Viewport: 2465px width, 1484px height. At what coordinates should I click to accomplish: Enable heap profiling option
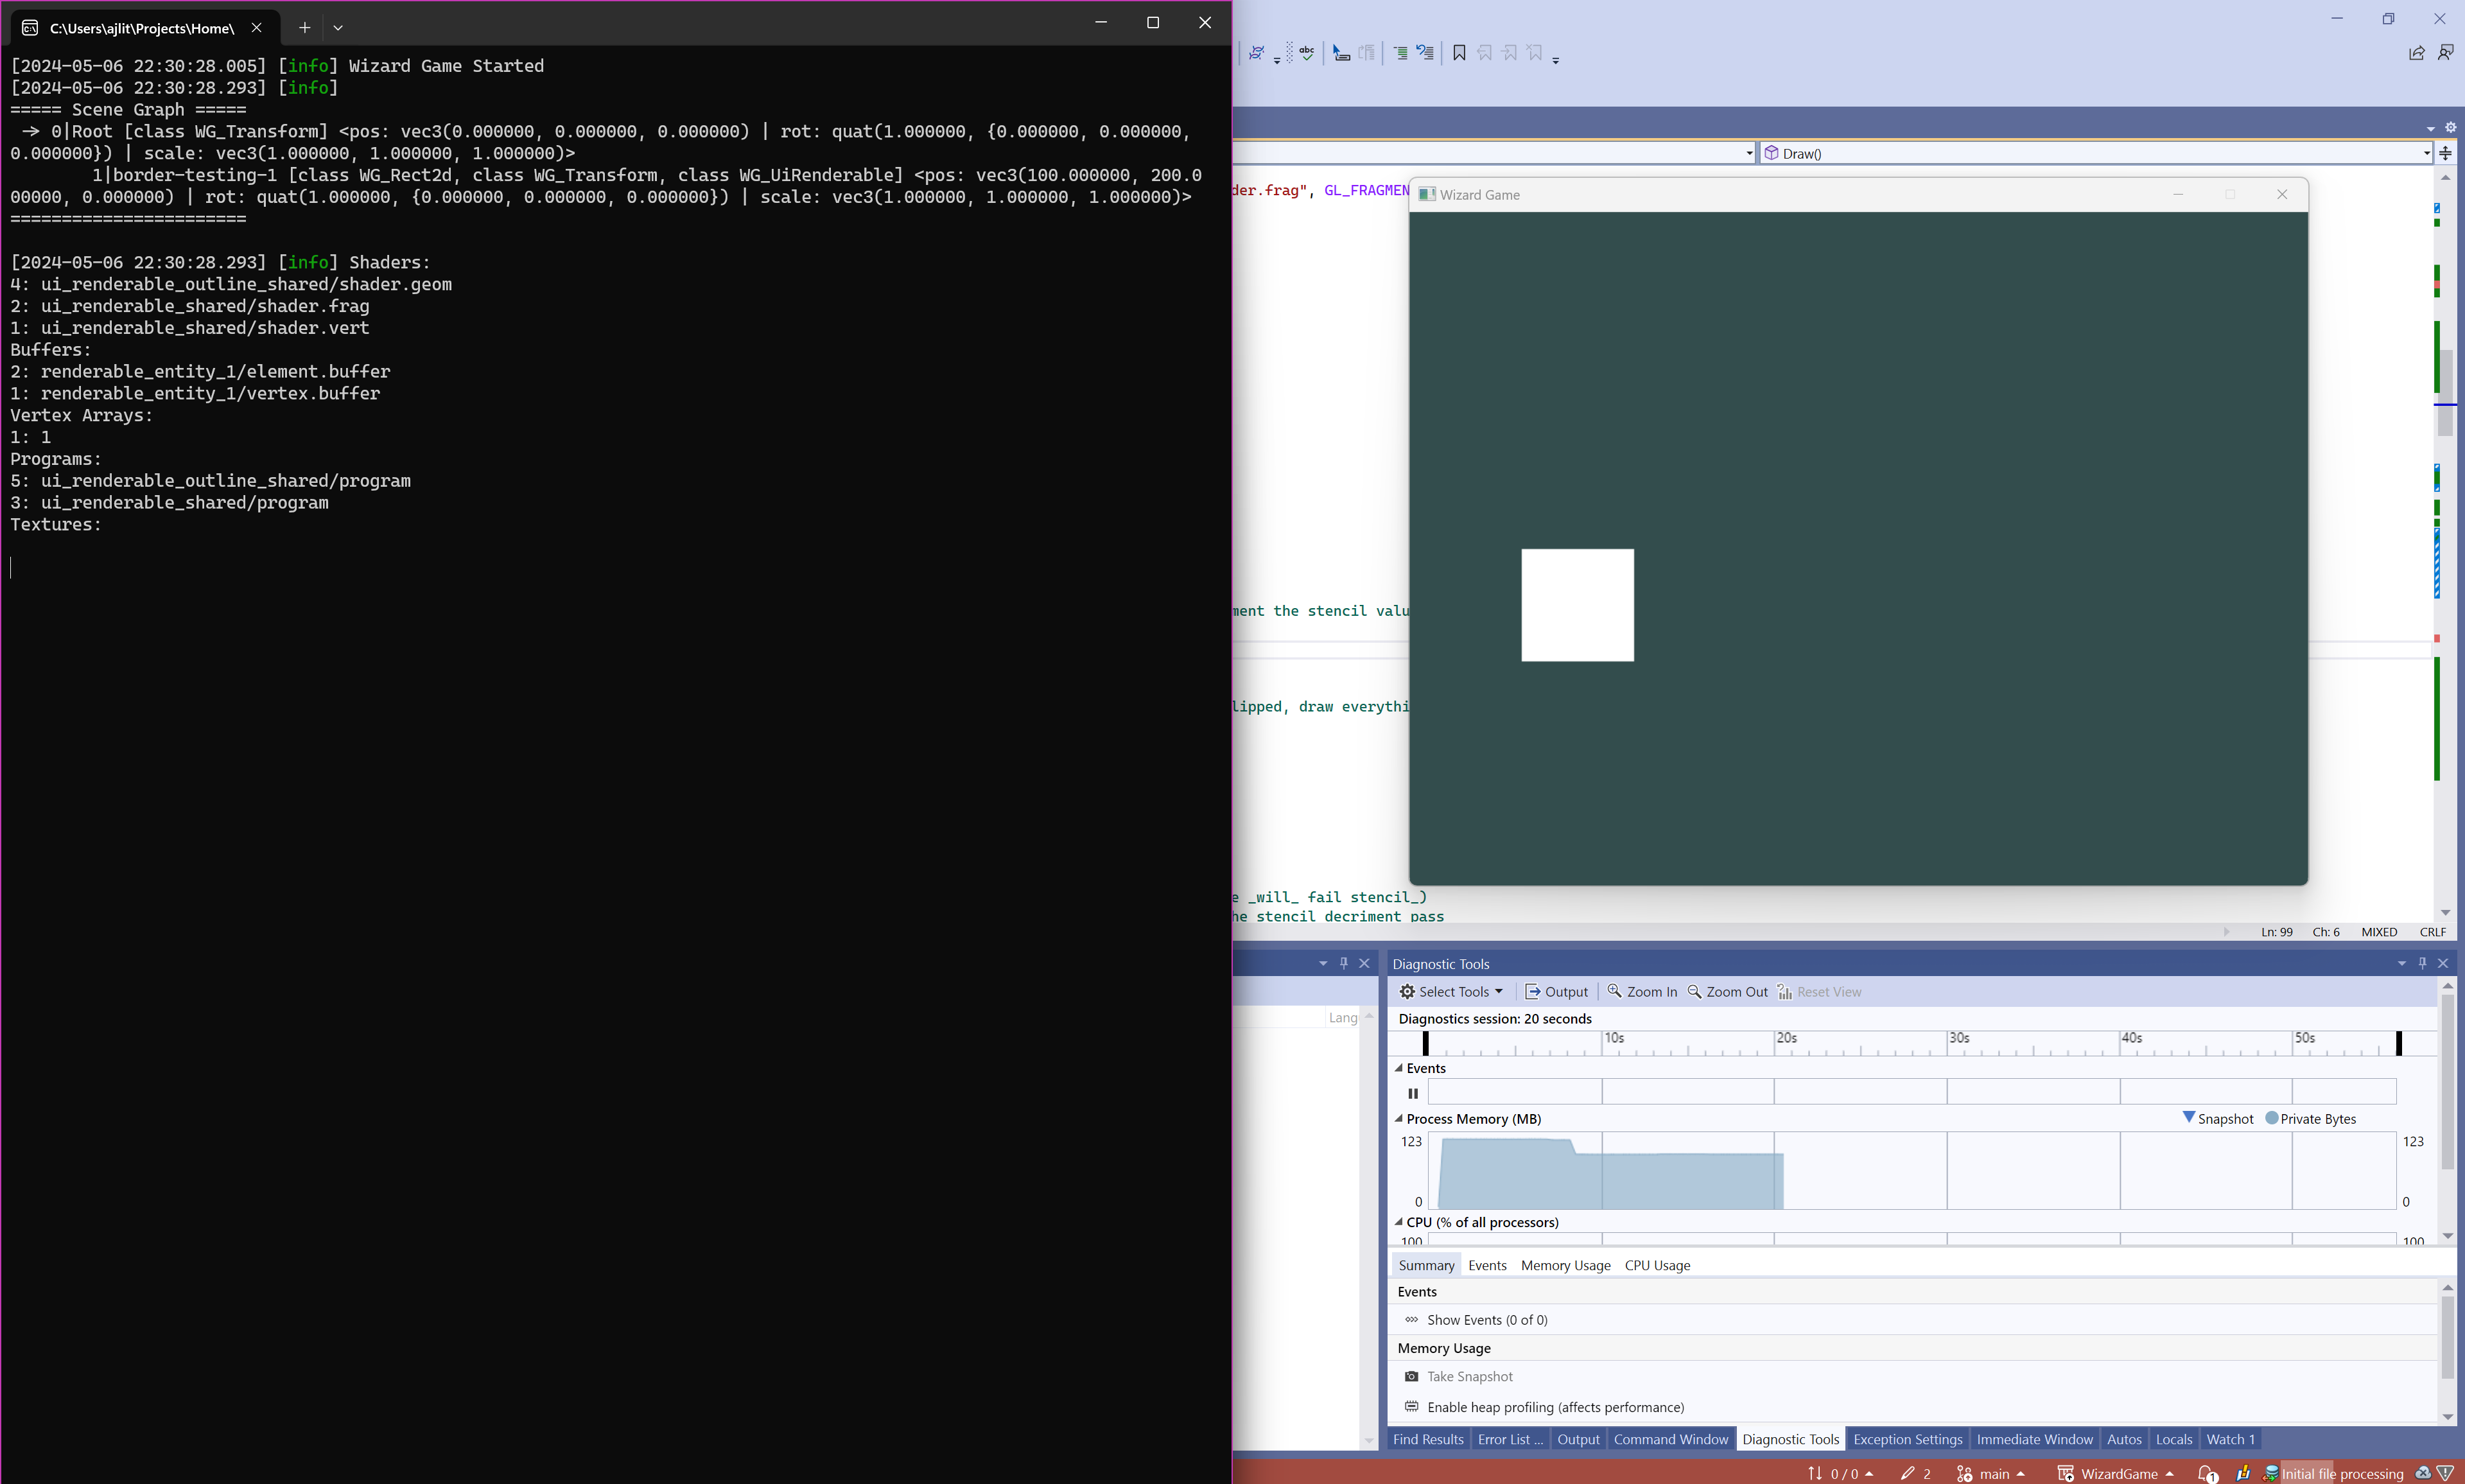pos(1555,1407)
